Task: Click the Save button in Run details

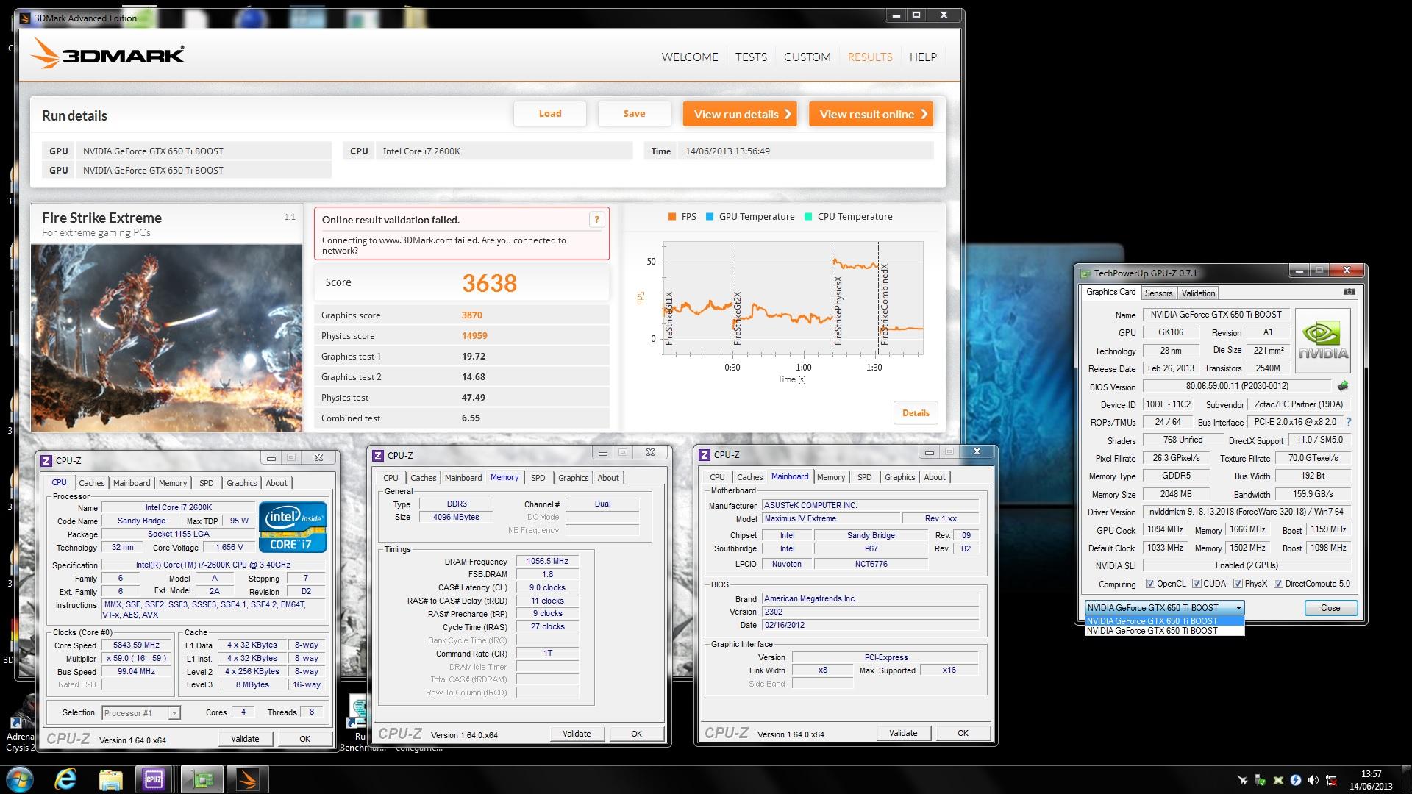Action: point(634,114)
